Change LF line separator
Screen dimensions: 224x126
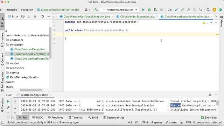136,122
